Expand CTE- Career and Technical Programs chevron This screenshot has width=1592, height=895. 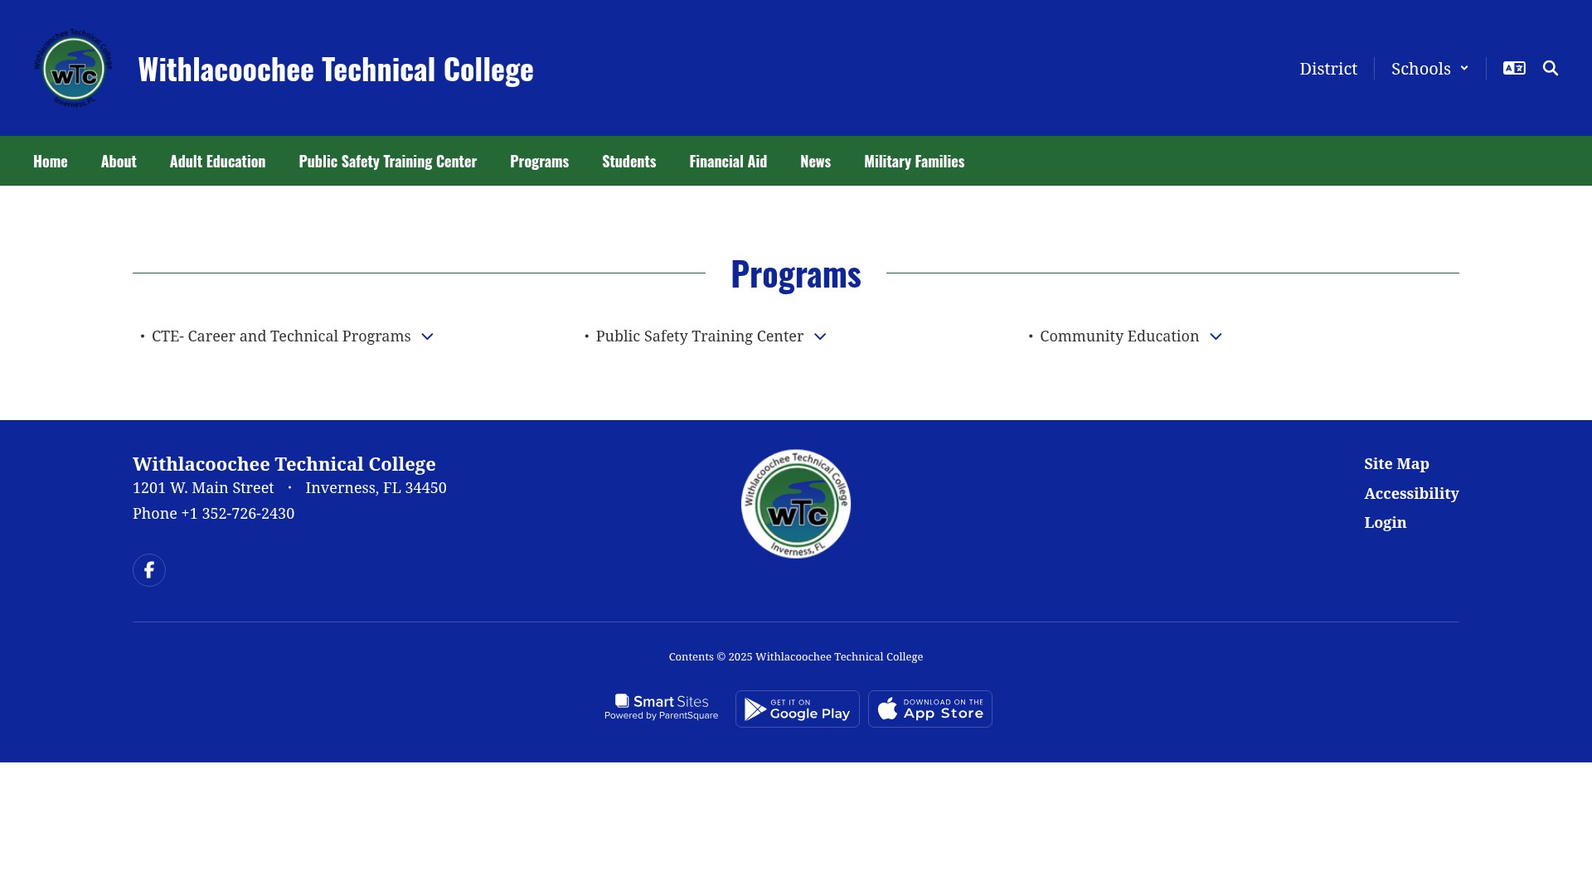[x=427, y=336]
